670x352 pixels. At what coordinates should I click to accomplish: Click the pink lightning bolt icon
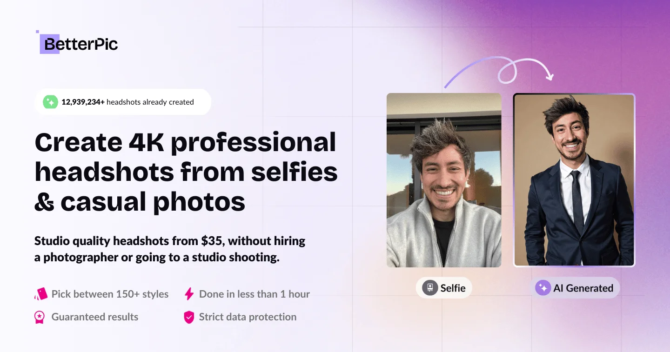tap(189, 294)
